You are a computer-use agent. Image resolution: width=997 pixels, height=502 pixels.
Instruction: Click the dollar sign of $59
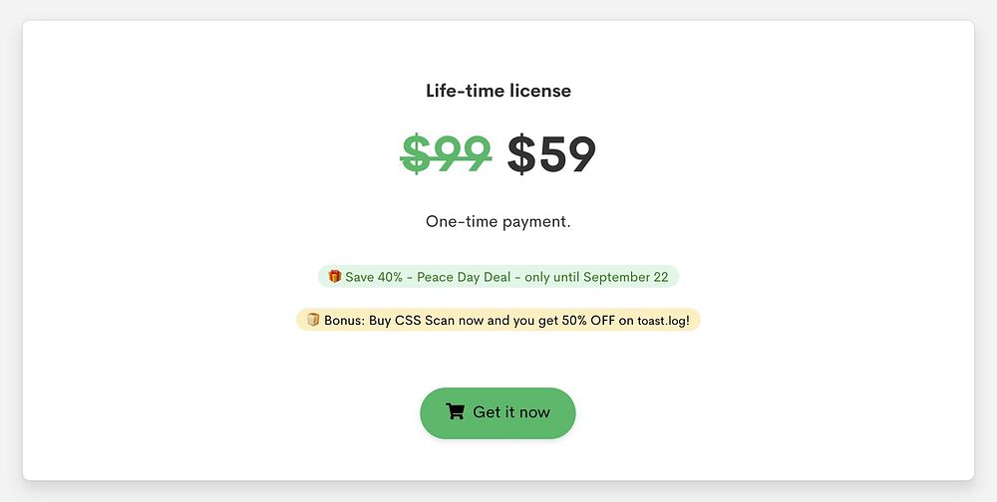tap(520, 154)
